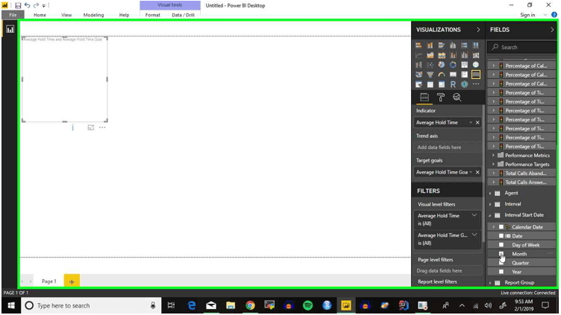Pick the Scatter chart visualization
The height and width of the screenshot is (315, 561).
pos(430,65)
